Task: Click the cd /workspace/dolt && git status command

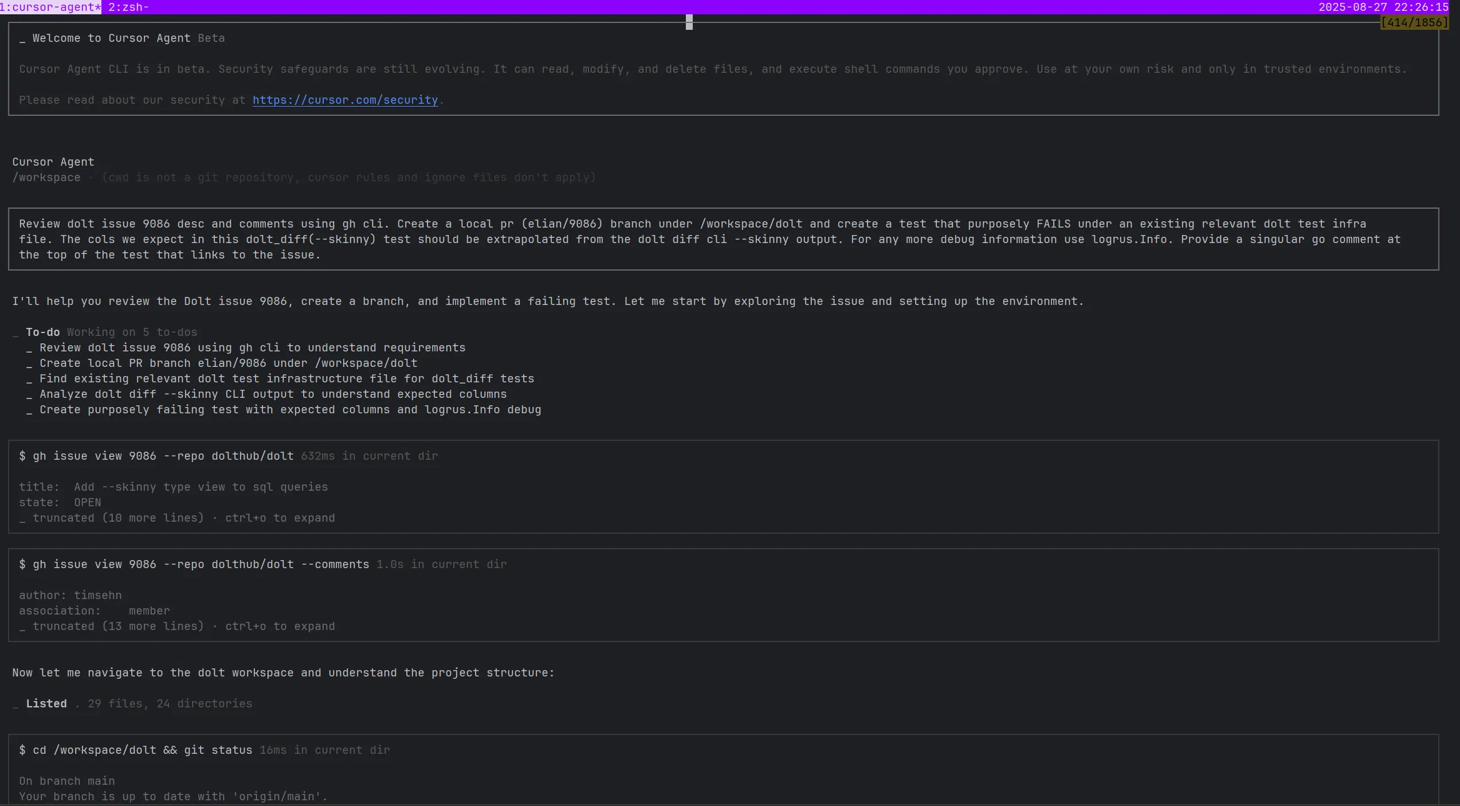Action: (x=135, y=750)
